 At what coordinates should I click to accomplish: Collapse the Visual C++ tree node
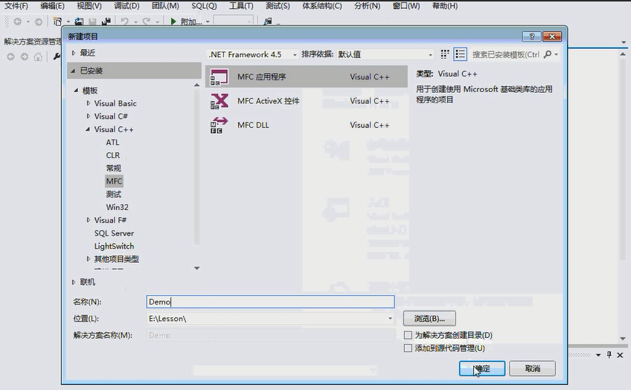(88, 129)
